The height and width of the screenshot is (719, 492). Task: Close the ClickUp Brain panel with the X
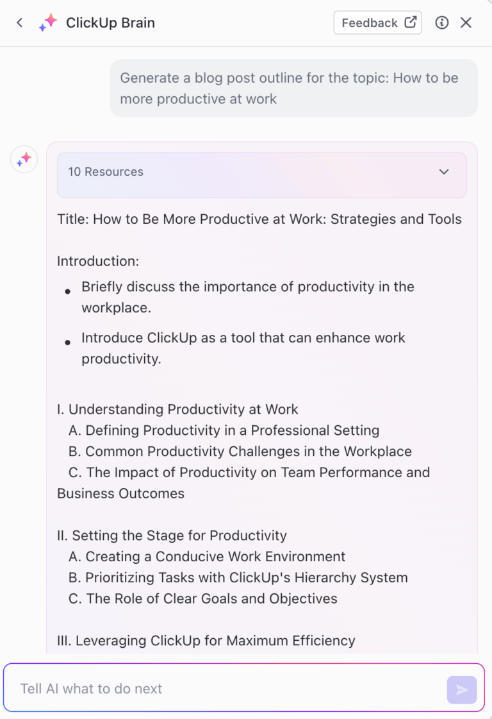[x=466, y=22]
